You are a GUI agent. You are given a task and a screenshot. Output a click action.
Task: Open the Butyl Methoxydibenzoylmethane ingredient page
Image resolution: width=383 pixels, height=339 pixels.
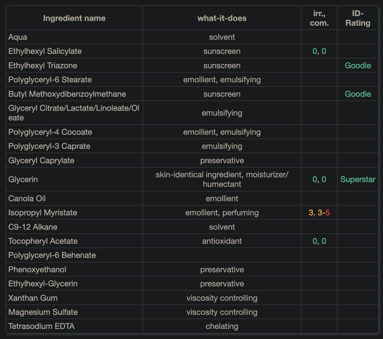point(67,94)
